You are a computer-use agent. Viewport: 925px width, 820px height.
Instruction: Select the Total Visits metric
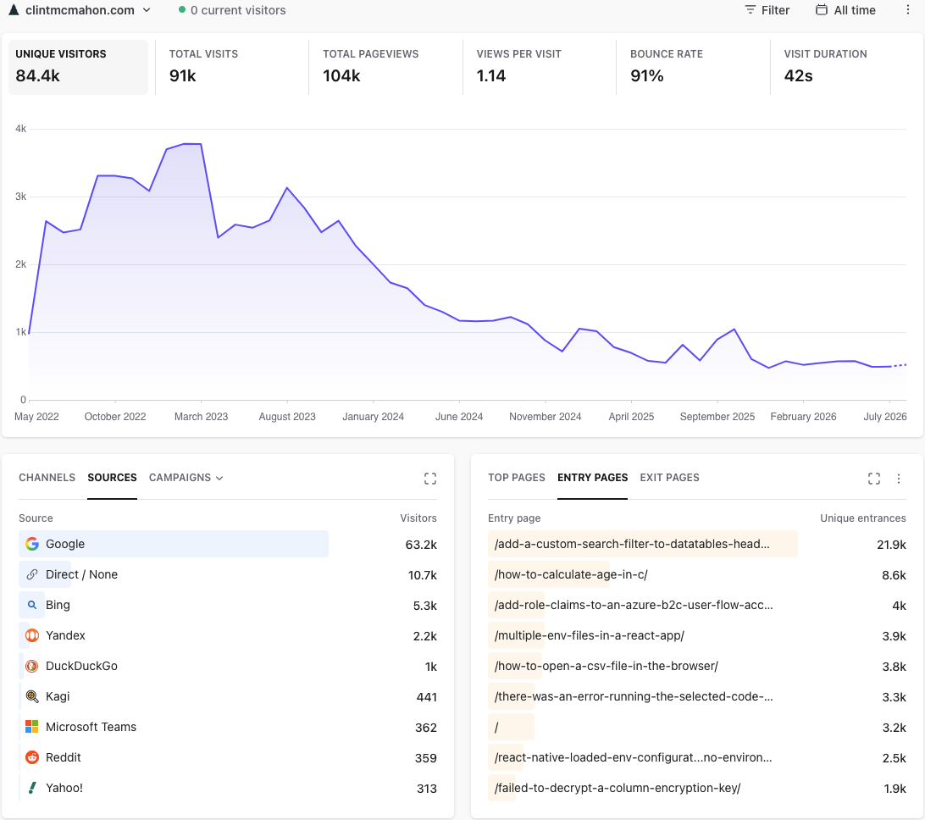click(x=232, y=67)
